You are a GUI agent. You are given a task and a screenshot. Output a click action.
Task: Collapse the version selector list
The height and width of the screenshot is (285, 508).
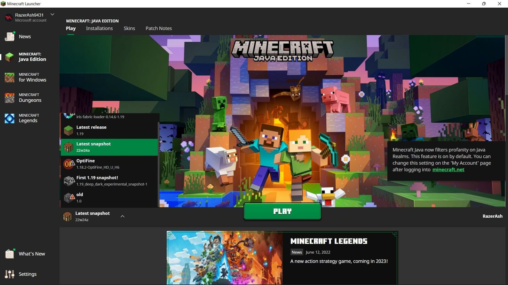coord(122,216)
